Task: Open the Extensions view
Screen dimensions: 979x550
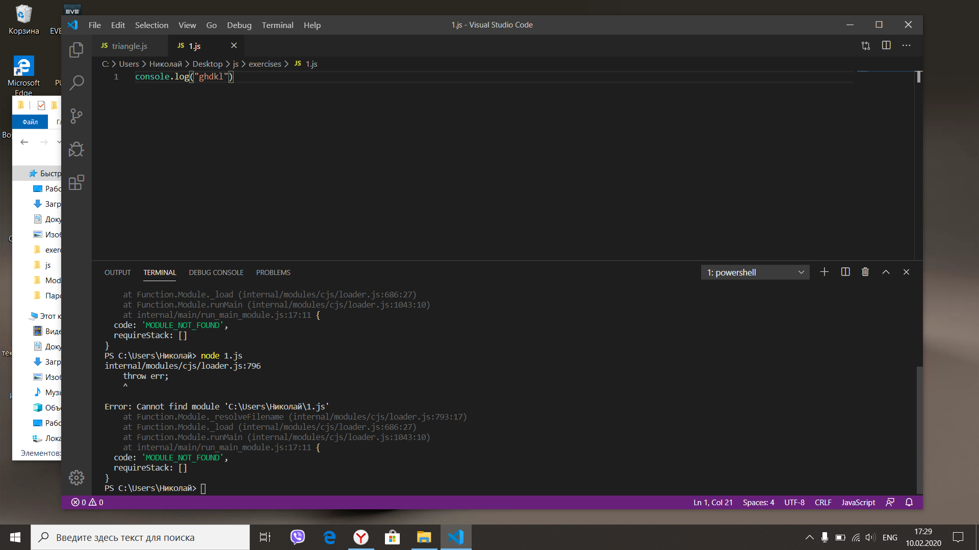Action: click(x=76, y=182)
